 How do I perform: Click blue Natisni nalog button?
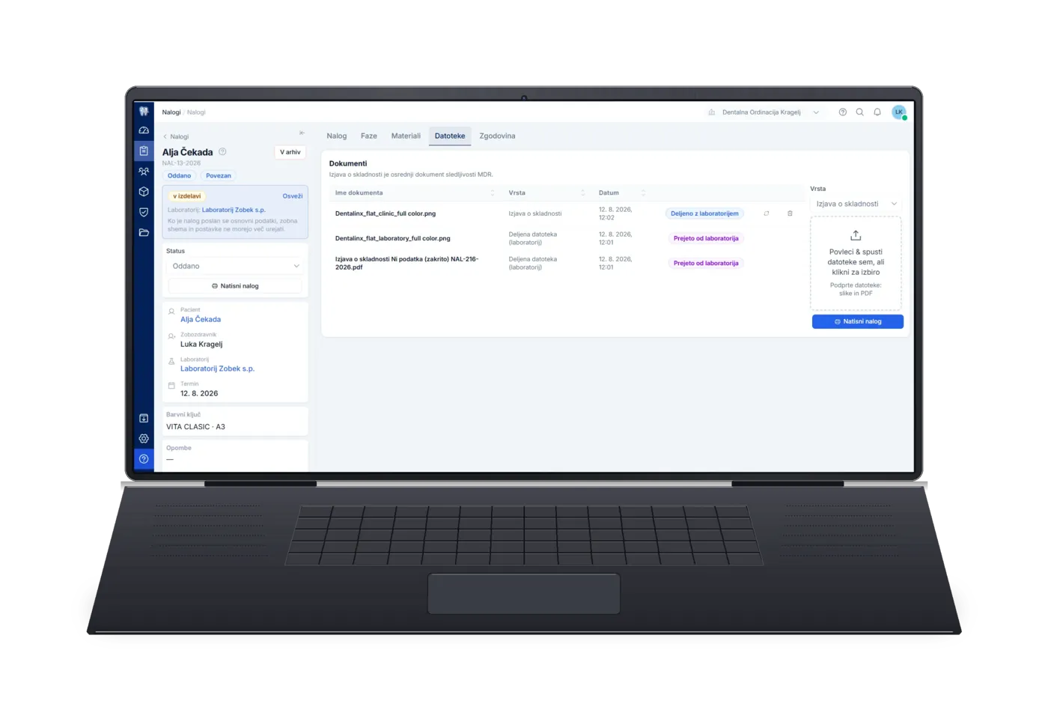coord(858,321)
